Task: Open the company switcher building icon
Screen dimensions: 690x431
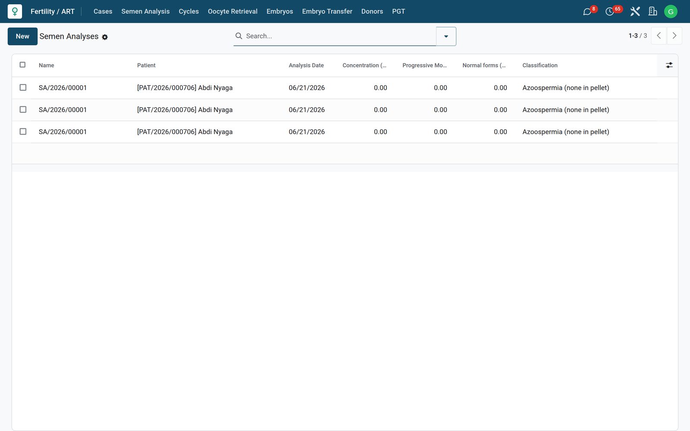Action: click(653, 12)
